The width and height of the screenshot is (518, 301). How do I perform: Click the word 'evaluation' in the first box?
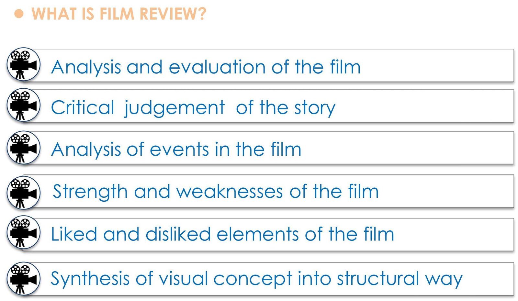(217, 67)
